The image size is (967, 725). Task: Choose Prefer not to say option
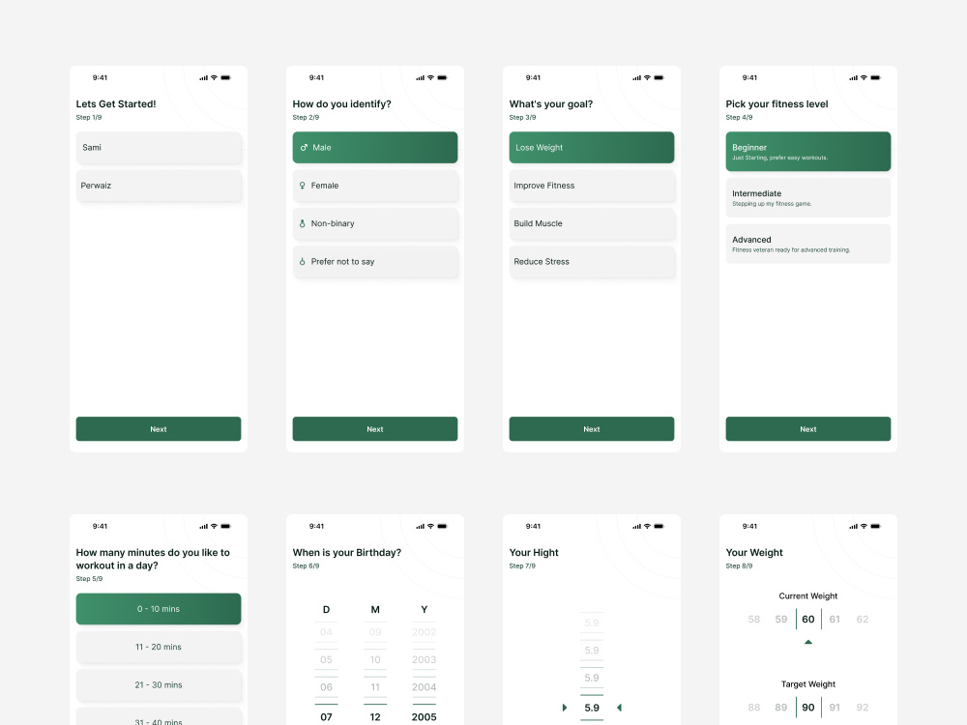click(375, 261)
